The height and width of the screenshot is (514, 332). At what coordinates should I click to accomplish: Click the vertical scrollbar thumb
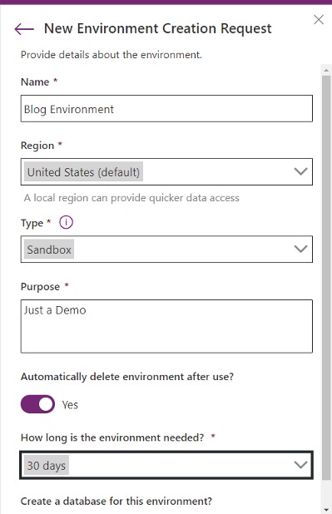tap(326, 278)
